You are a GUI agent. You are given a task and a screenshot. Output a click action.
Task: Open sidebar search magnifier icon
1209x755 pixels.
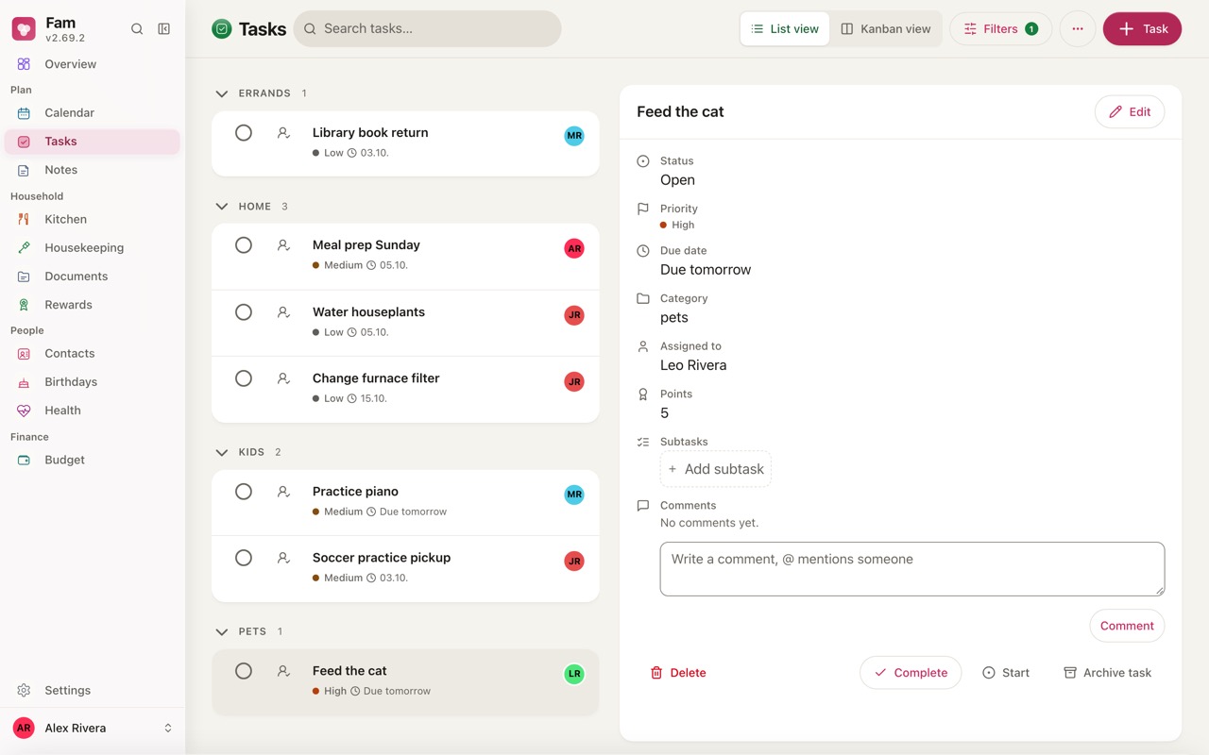pos(137,29)
